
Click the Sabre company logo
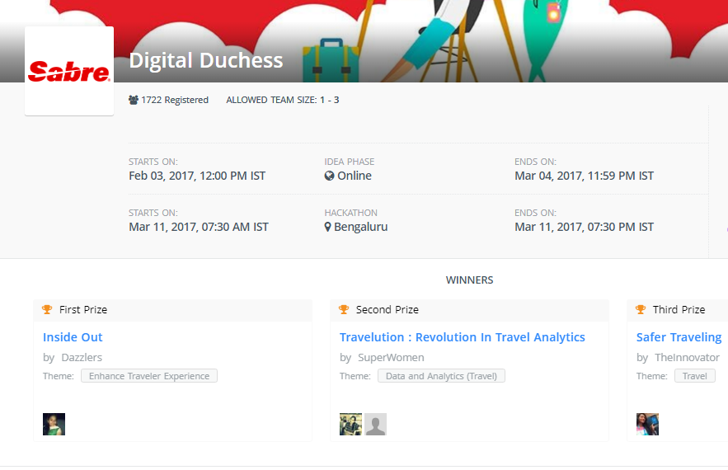[x=69, y=71]
